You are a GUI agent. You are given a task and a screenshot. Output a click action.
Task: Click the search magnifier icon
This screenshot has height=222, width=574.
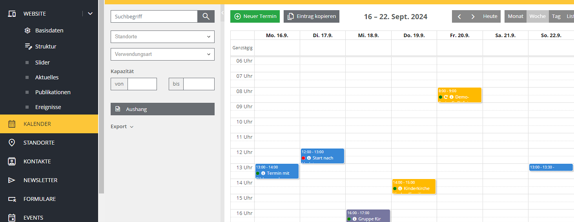point(206,16)
